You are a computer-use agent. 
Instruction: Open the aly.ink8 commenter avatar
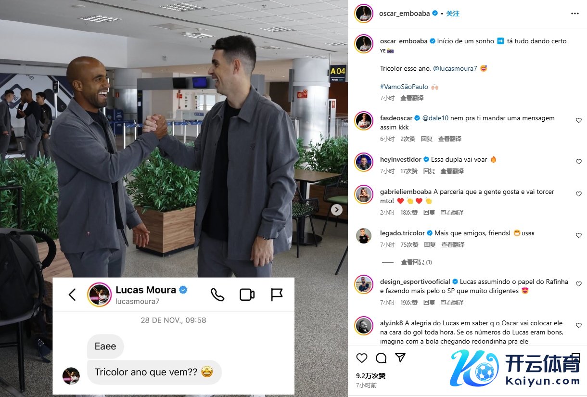tap(364, 326)
